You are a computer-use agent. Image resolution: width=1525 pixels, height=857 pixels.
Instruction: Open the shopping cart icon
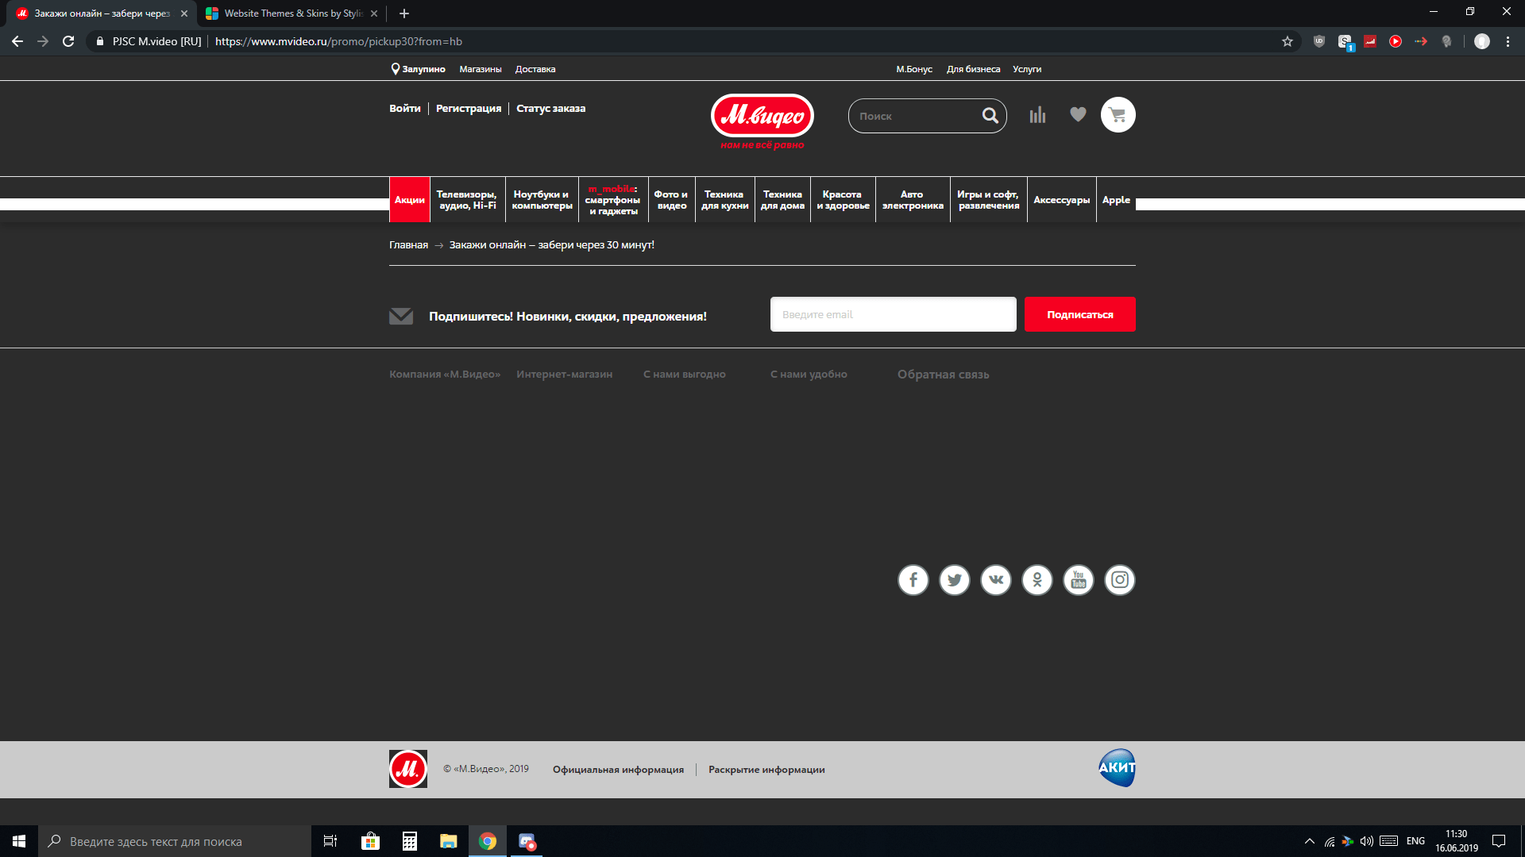[x=1118, y=115]
